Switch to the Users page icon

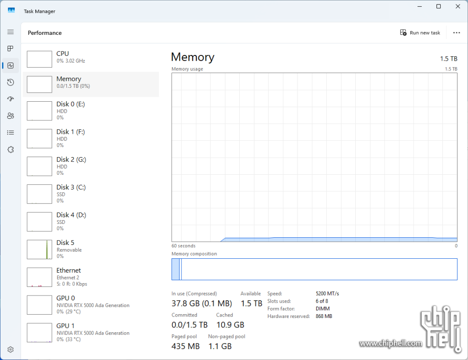click(11, 116)
